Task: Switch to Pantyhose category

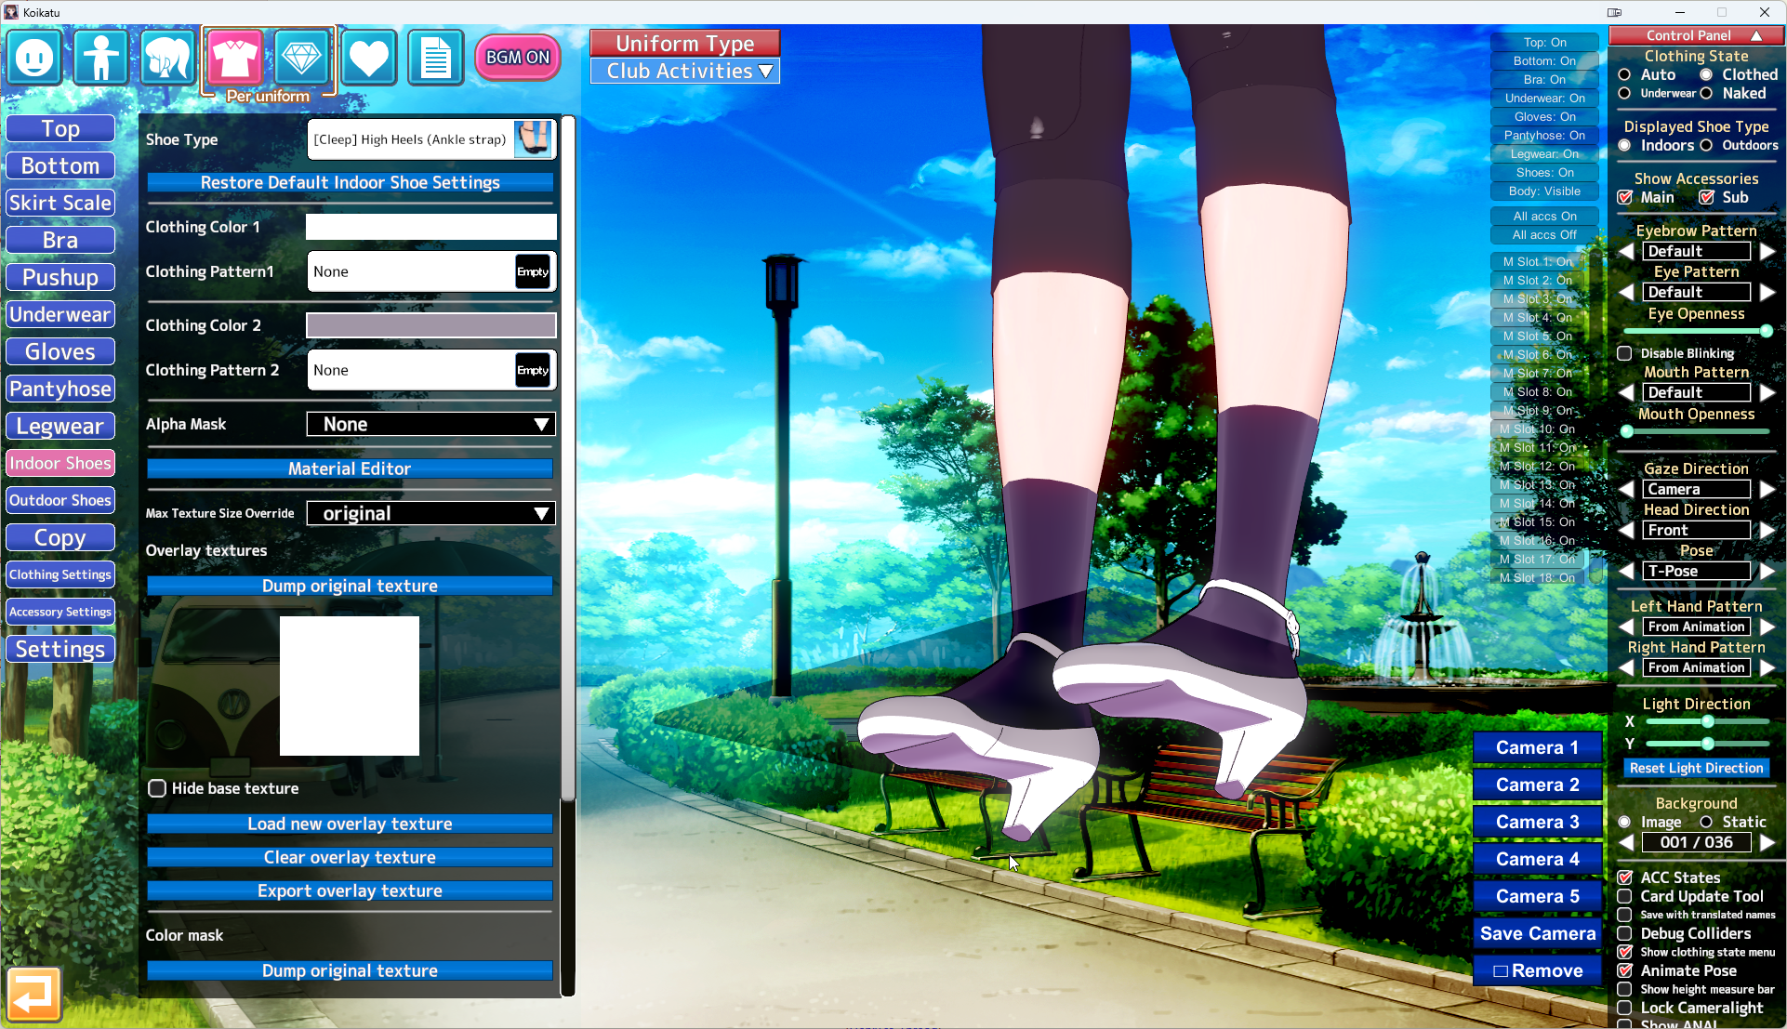Action: tap(60, 389)
